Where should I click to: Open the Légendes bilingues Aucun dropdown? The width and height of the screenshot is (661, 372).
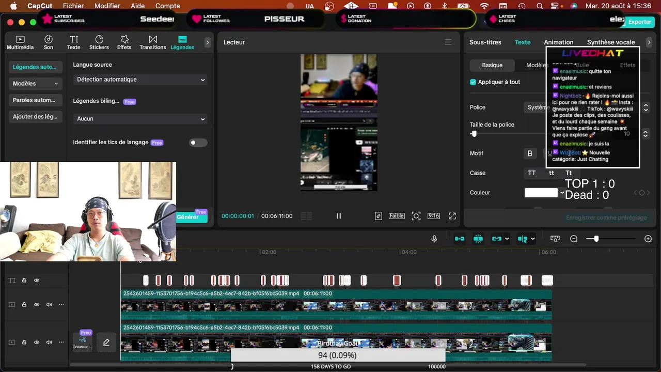point(140,119)
